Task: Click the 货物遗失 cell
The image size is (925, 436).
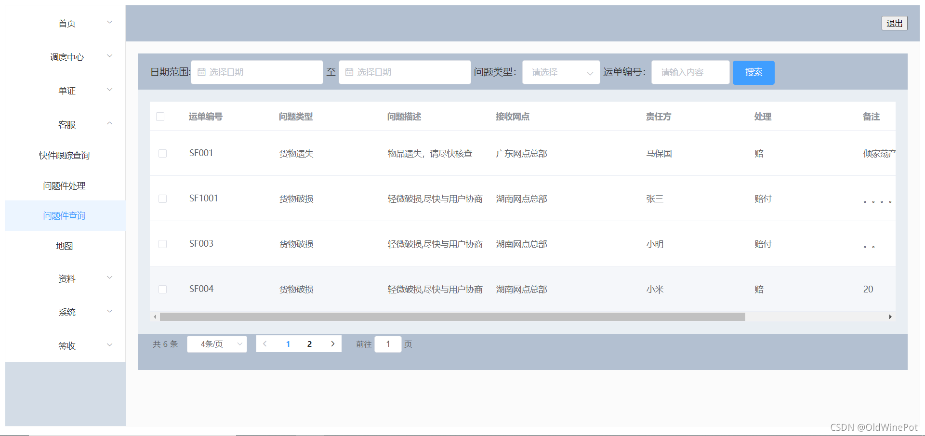Action: coord(296,154)
